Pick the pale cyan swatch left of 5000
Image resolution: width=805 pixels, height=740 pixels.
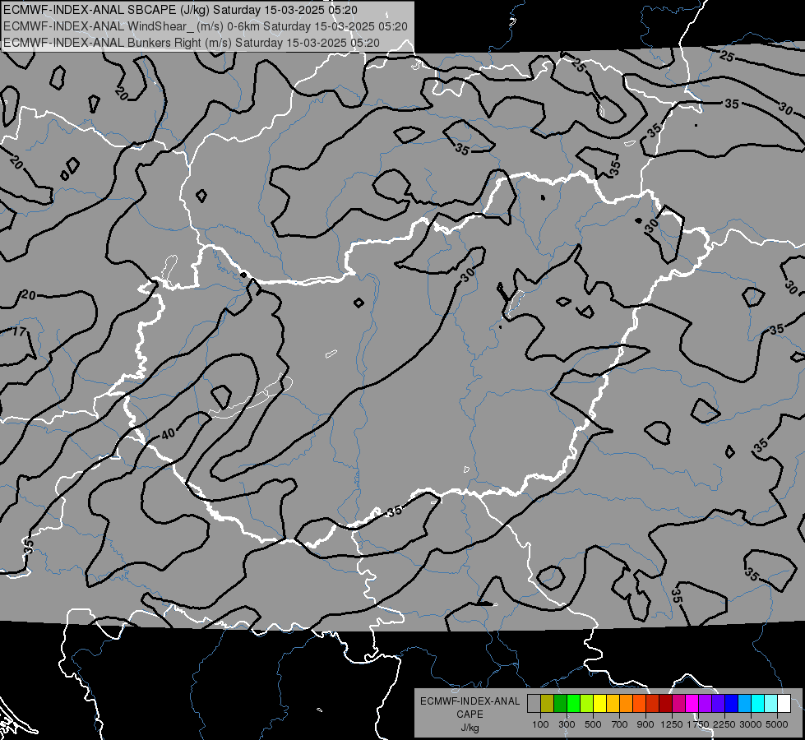[x=771, y=703]
